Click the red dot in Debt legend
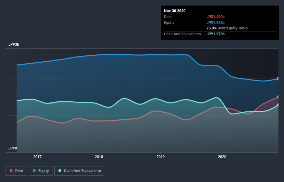This screenshot has width=284, height=182. (11, 171)
